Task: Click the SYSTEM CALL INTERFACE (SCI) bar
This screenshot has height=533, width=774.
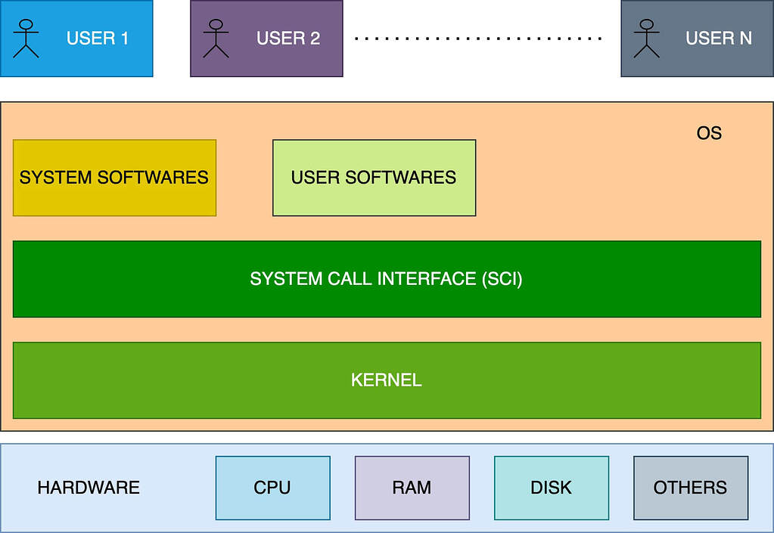Action: (387, 279)
